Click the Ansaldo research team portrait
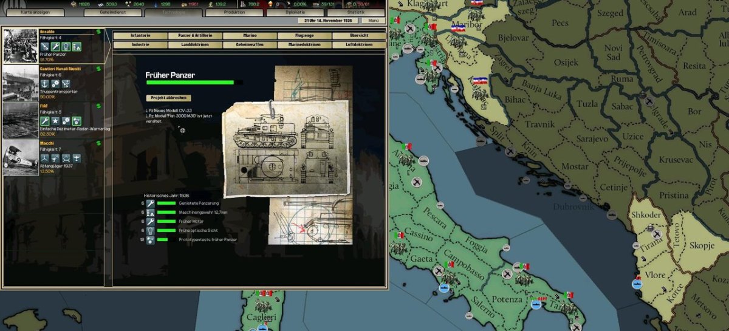Viewport: 729px width, 331px height. coord(20,46)
